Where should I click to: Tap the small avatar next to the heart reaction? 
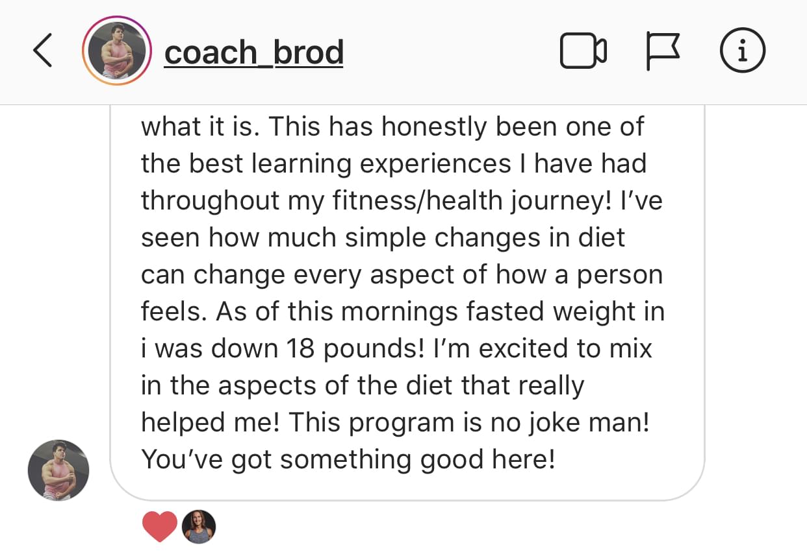198,526
